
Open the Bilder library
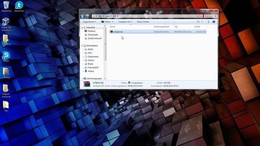point(90,49)
